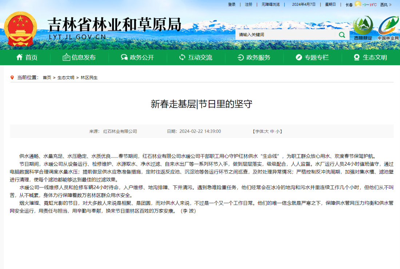Open the 吉林林业 logo link
The width and height of the screenshot is (400, 269).
point(363,28)
